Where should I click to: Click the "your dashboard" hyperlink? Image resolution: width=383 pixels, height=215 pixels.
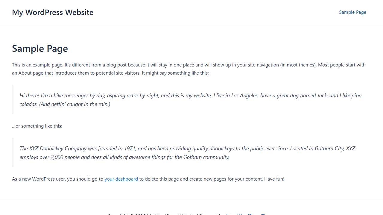tap(121, 179)
